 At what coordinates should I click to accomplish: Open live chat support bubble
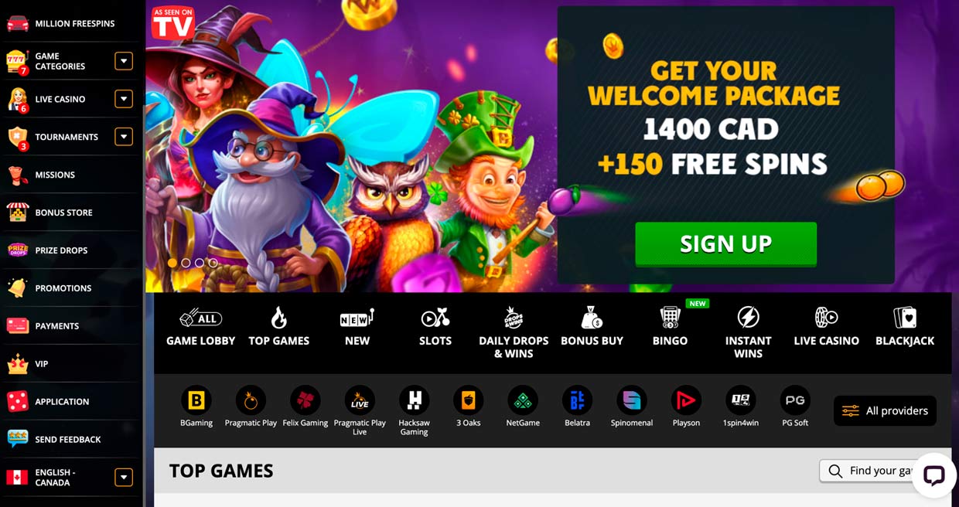[x=934, y=475]
